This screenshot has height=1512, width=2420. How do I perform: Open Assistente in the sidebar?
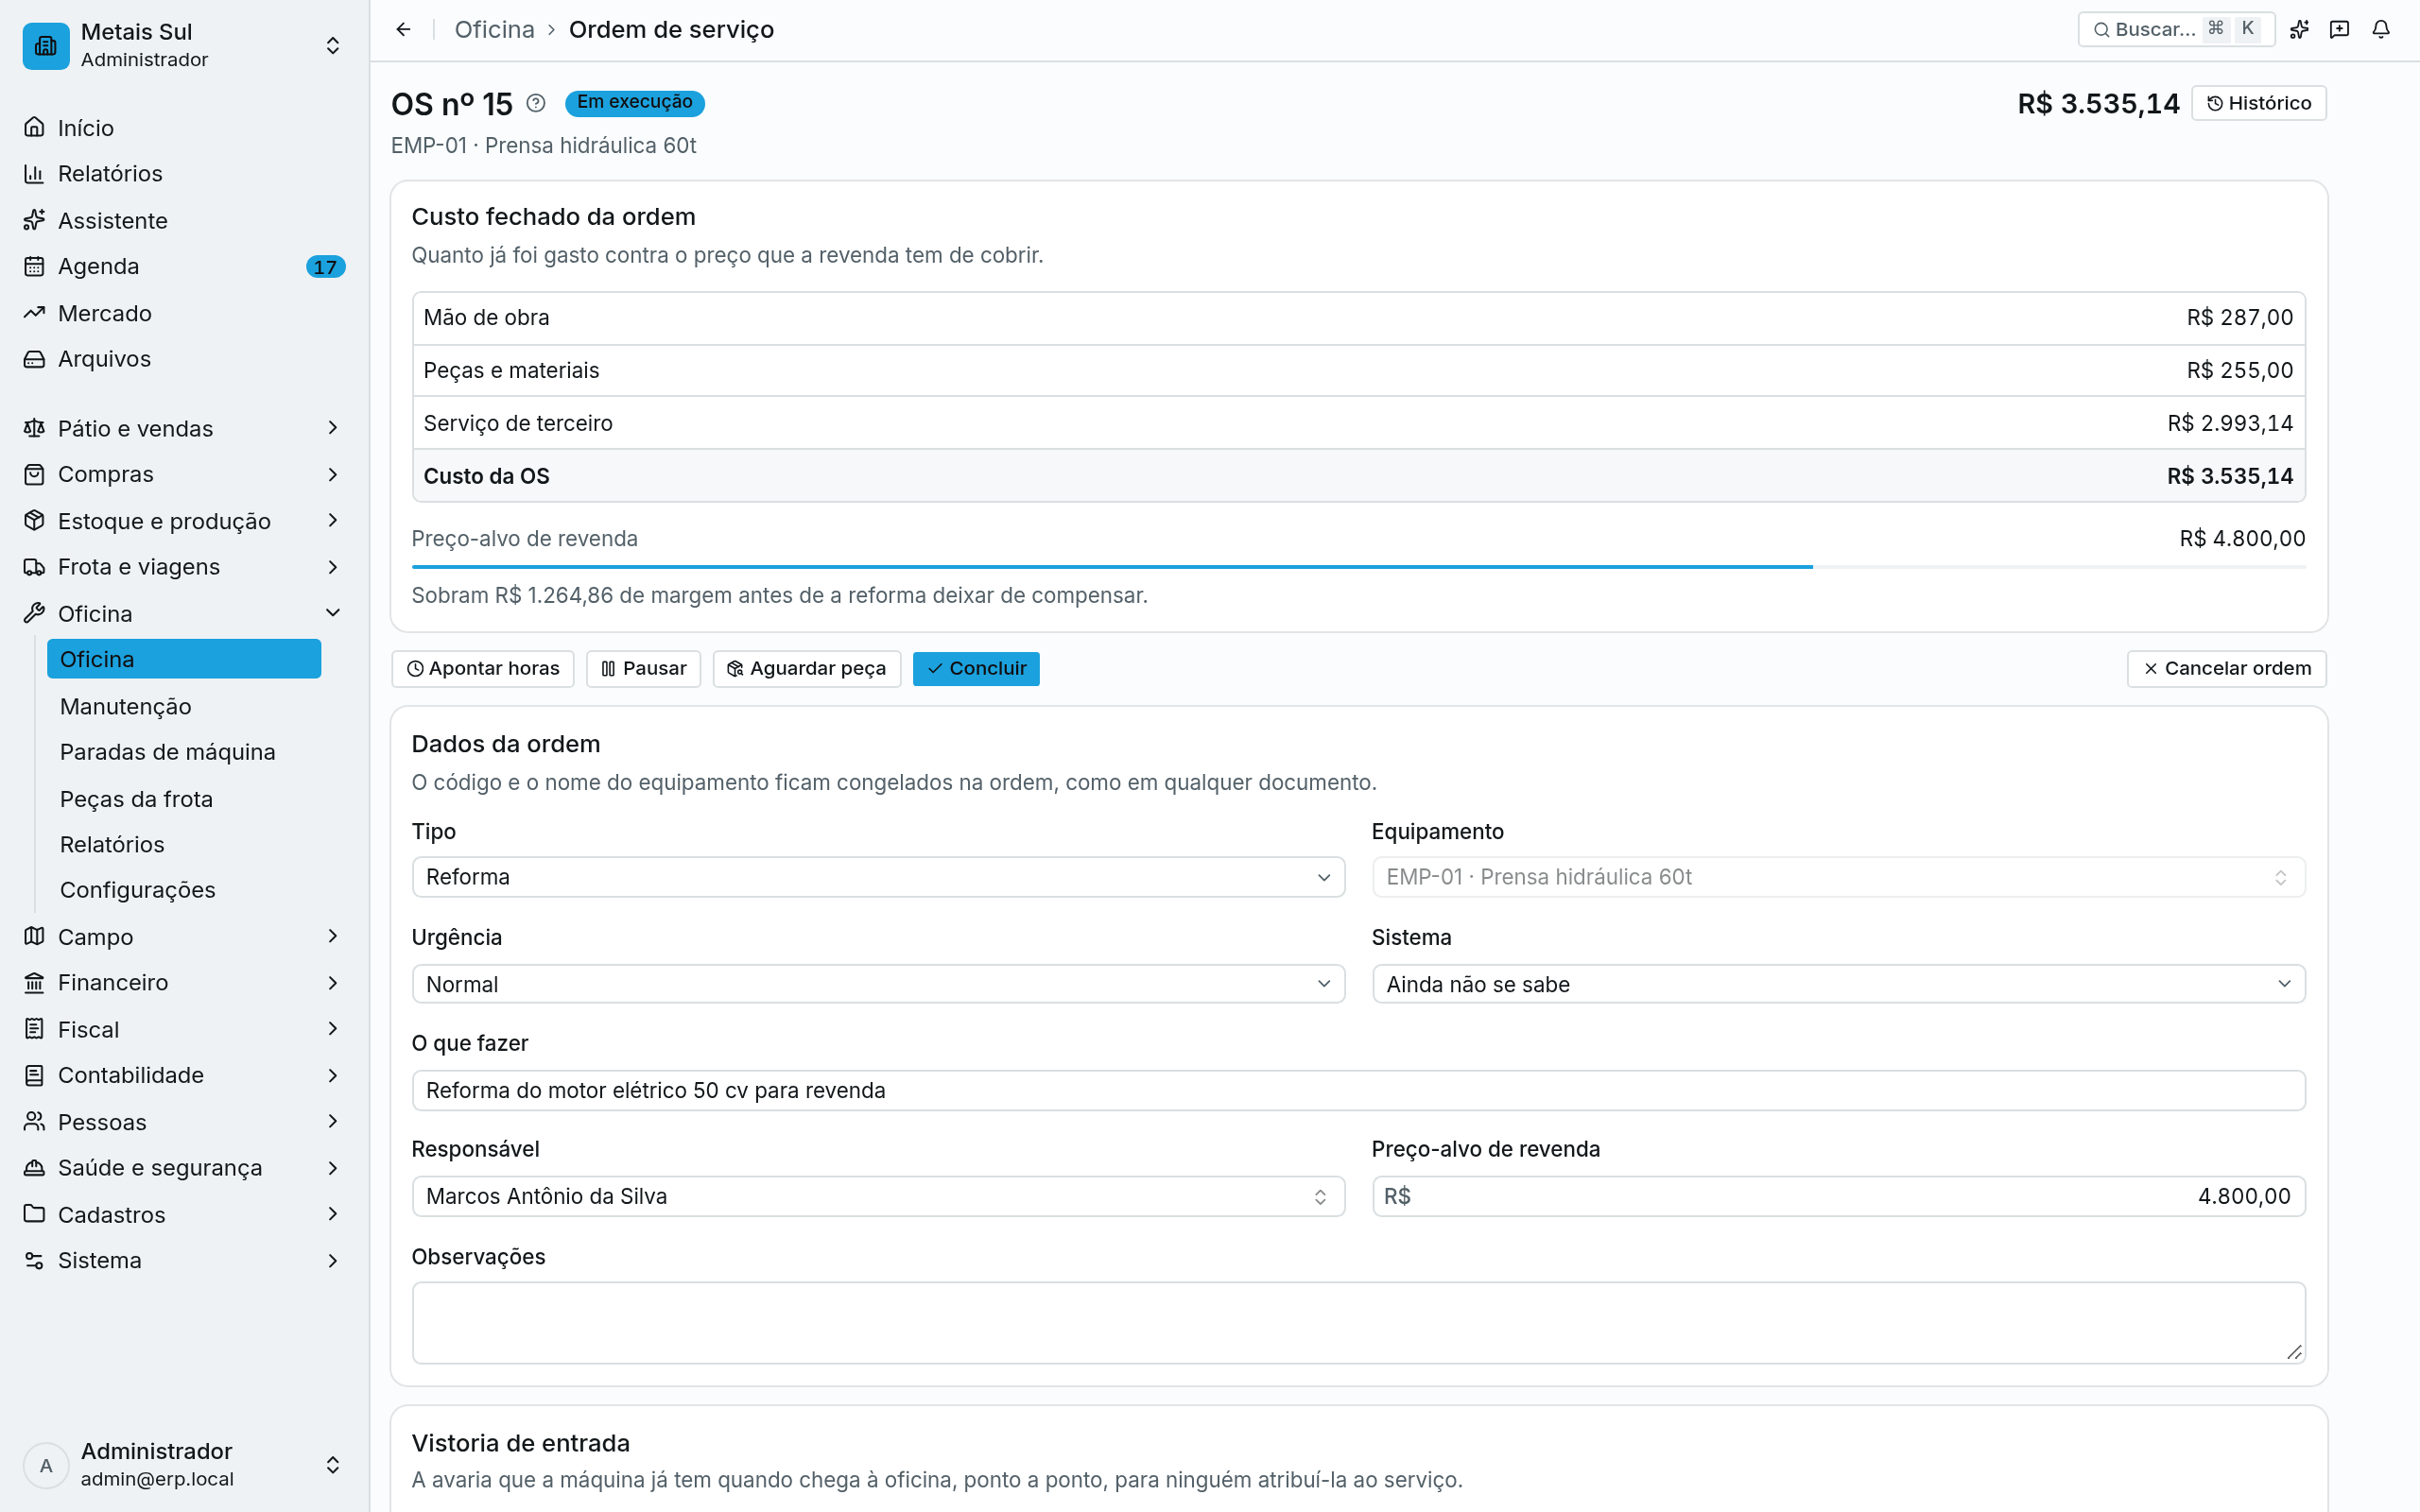pyautogui.click(x=184, y=220)
